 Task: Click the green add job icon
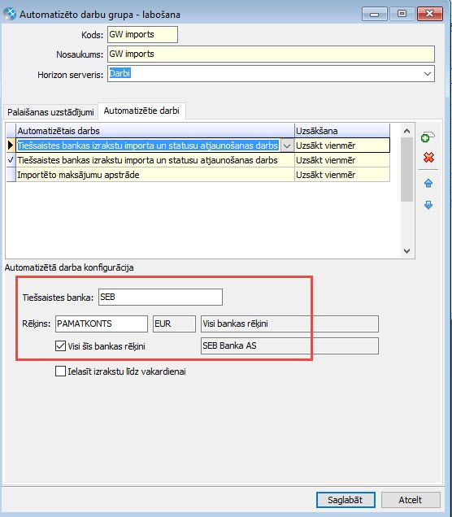pyautogui.click(x=428, y=137)
